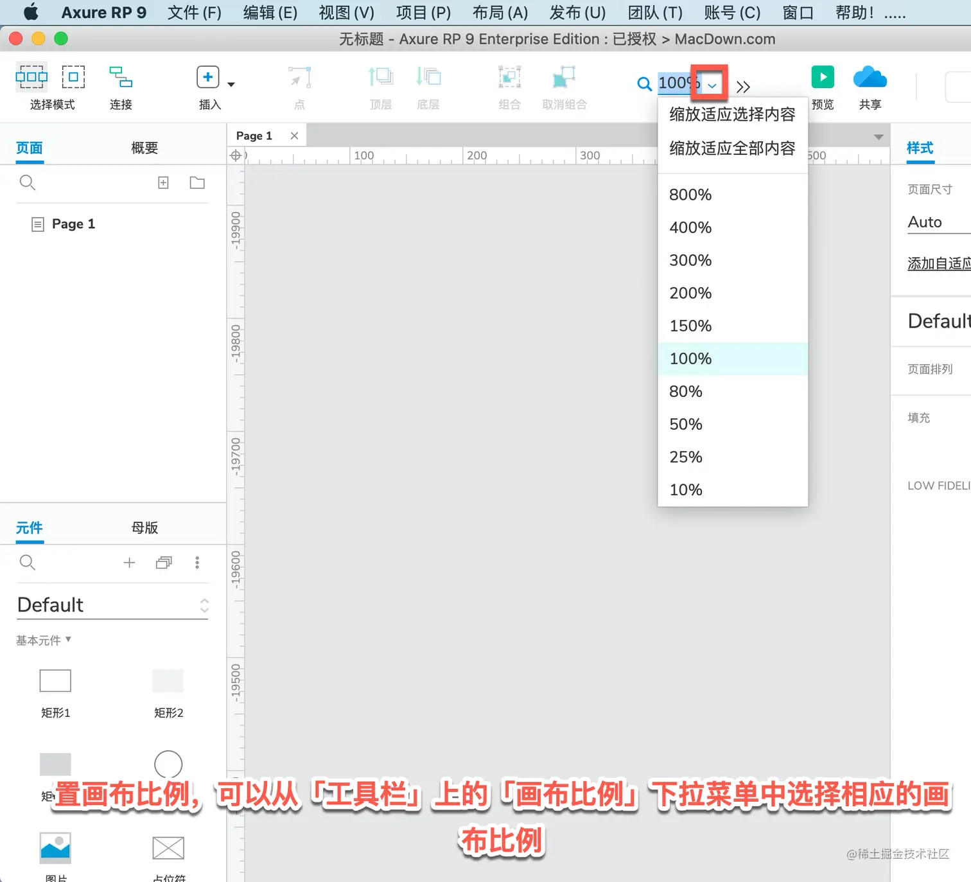Open the canvas tab list dropdown arrow
Image resolution: width=971 pixels, height=882 pixels.
point(879,137)
